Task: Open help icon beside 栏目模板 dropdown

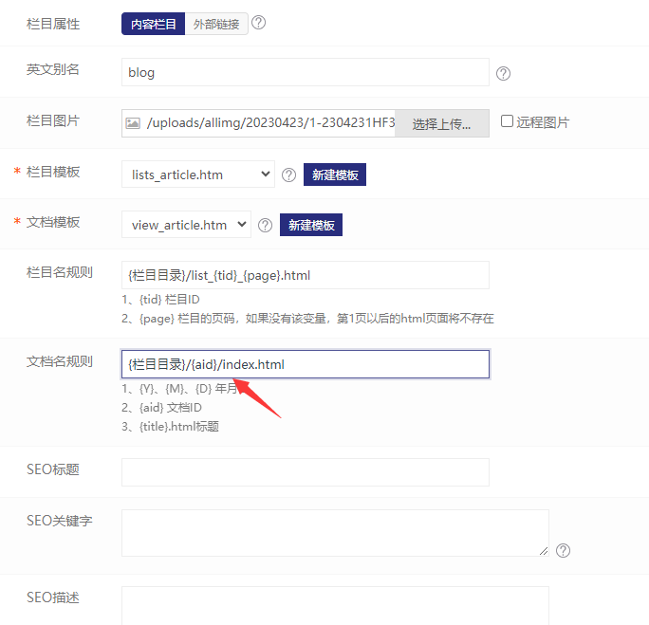Action: tap(288, 175)
